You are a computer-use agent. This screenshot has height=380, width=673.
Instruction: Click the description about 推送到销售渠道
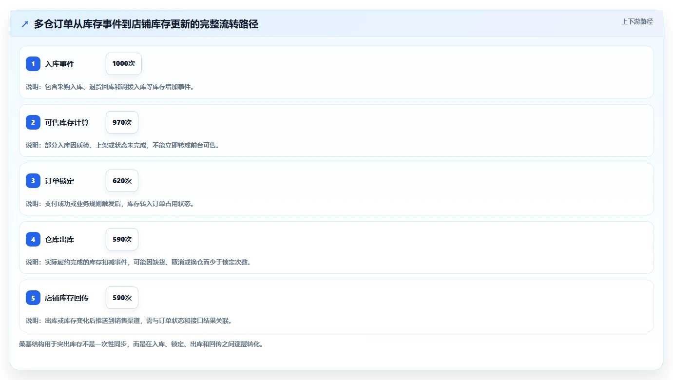tap(129, 321)
